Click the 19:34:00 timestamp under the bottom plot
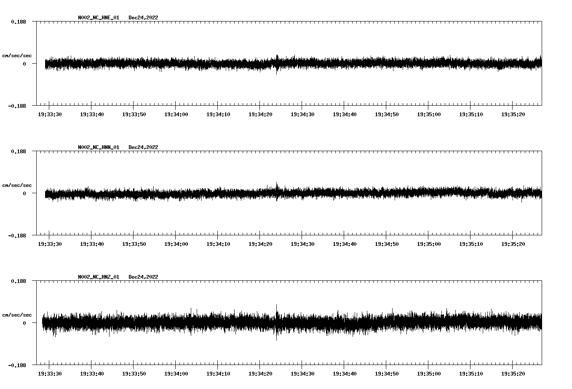This screenshot has height=389, width=572. [x=176, y=373]
